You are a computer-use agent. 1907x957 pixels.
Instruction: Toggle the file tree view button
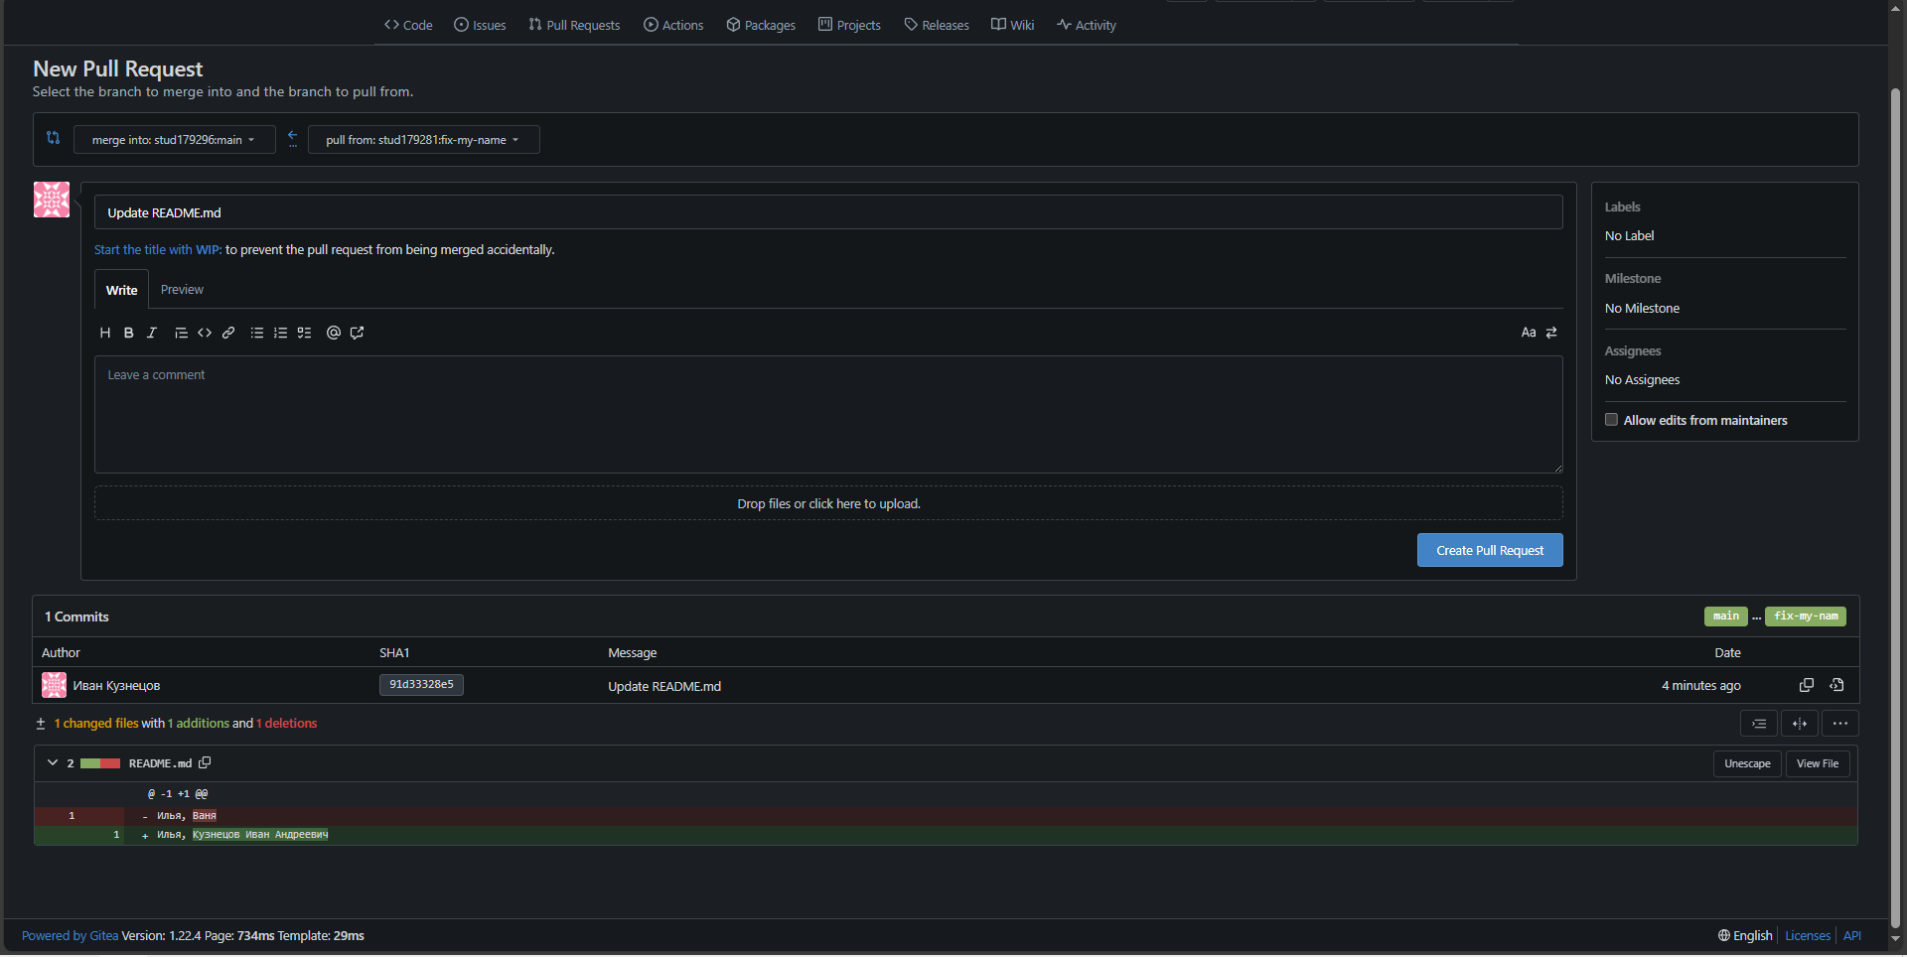click(x=1758, y=724)
